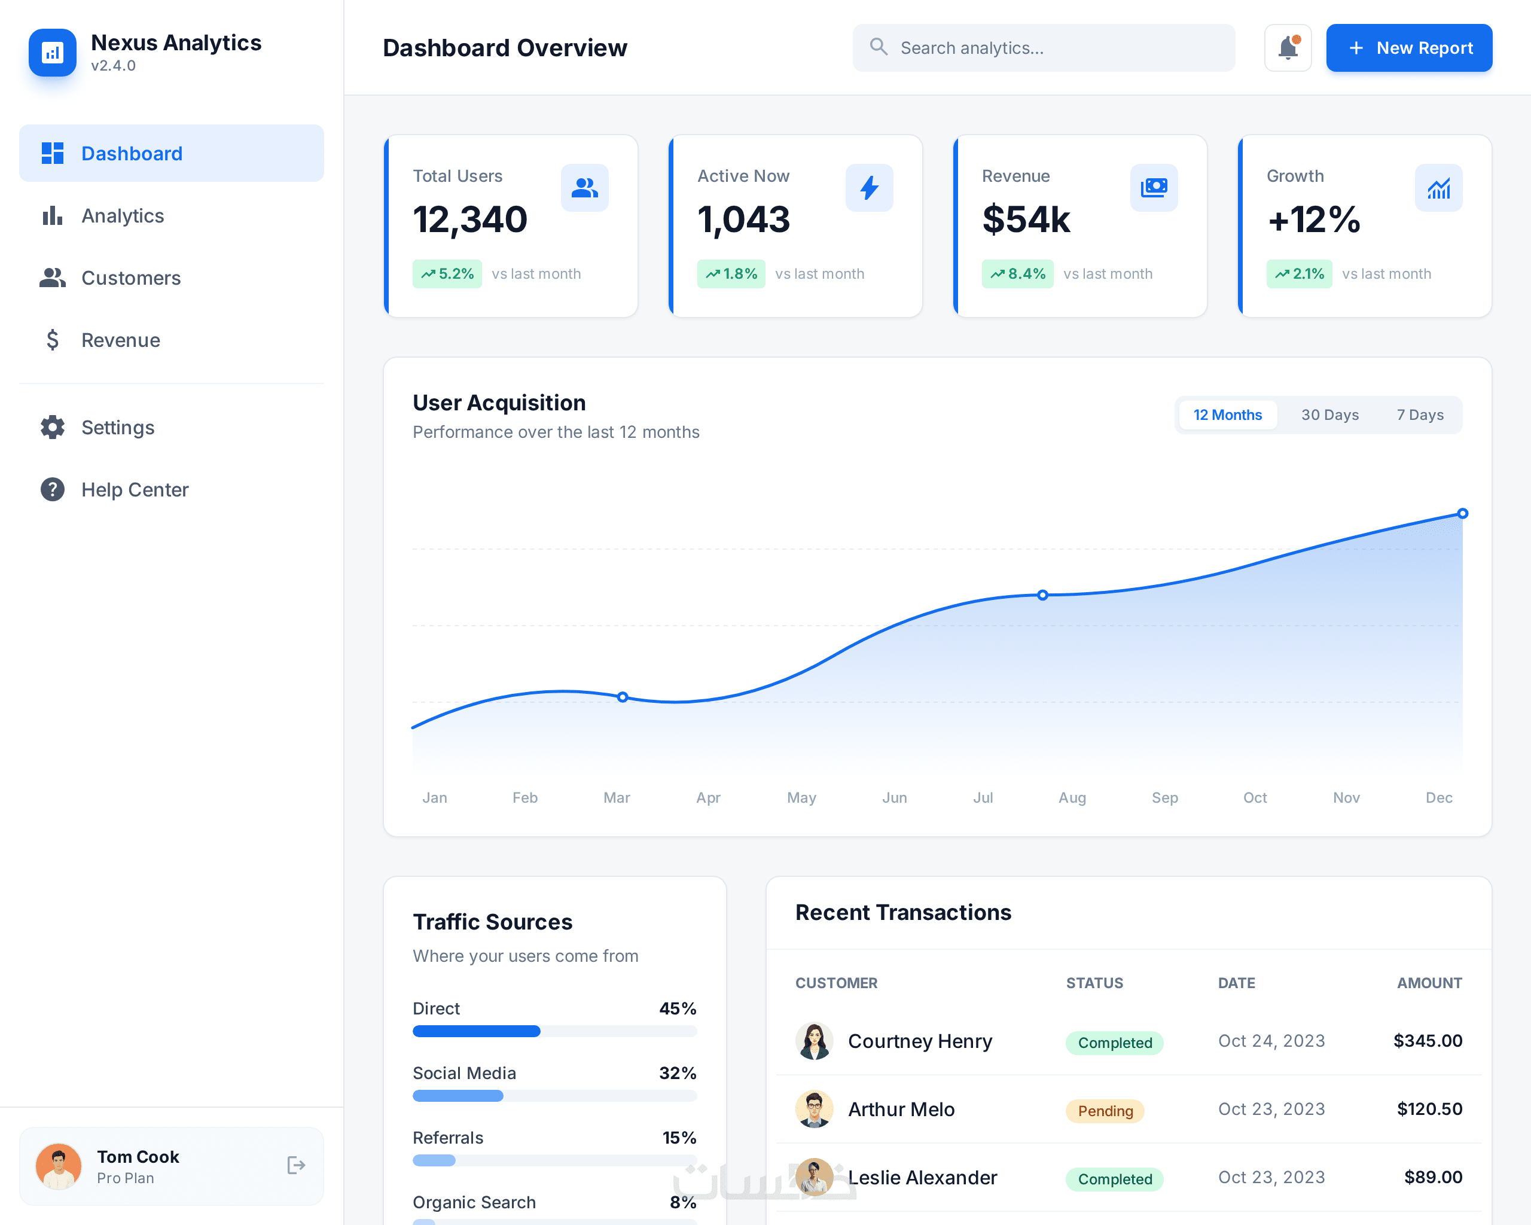Image resolution: width=1531 pixels, height=1225 pixels.
Task: Click the logout icon next to Tom Cook
Action: pos(296,1165)
